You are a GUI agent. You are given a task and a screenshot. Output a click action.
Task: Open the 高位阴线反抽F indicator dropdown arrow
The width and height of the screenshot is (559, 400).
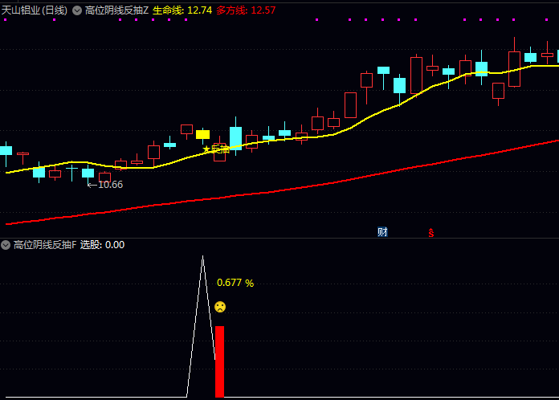click(x=6, y=245)
